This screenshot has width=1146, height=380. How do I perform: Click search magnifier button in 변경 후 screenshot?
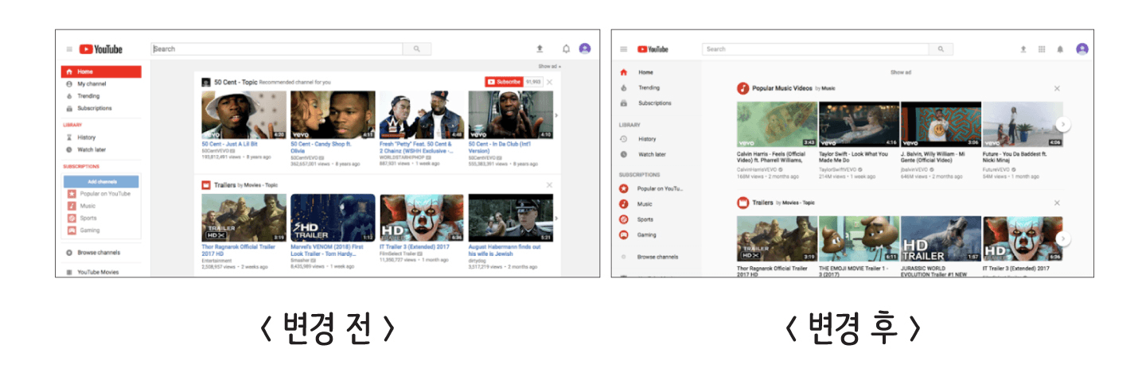[941, 49]
